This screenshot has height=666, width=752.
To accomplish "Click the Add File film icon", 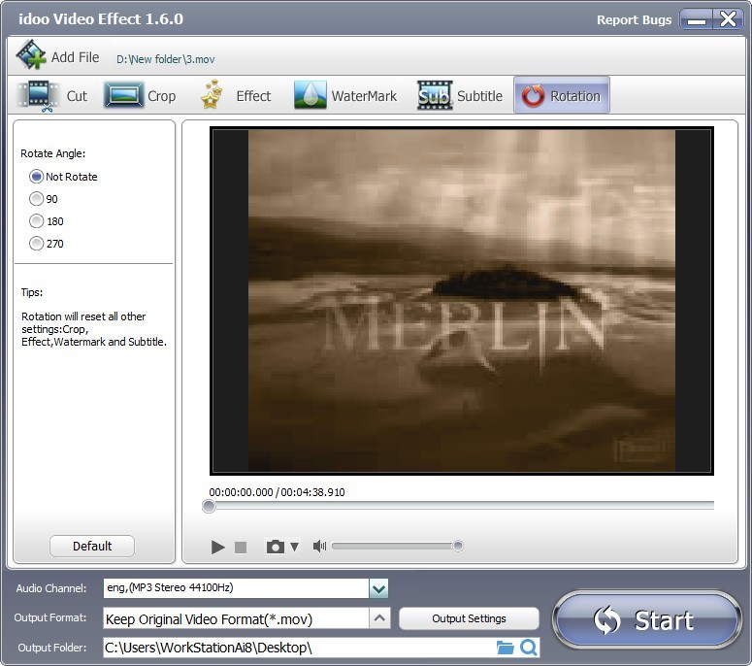I will [31, 54].
